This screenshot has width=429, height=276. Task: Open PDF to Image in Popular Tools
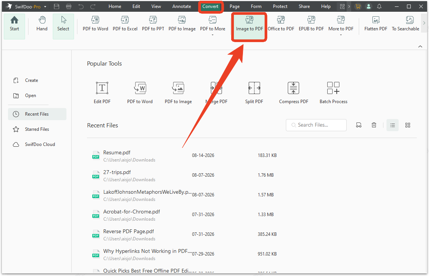178,93
